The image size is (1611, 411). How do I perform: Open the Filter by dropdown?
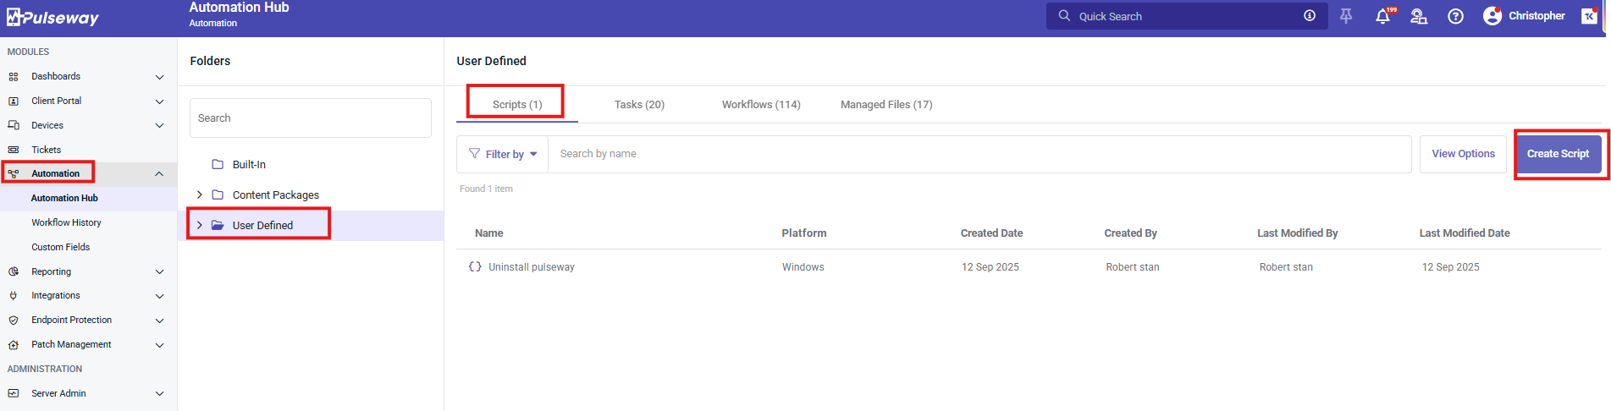tap(503, 154)
